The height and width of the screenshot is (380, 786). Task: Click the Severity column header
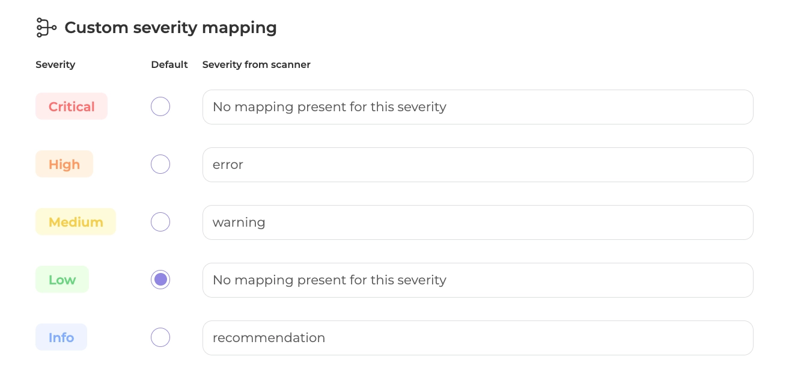(x=55, y=65)
